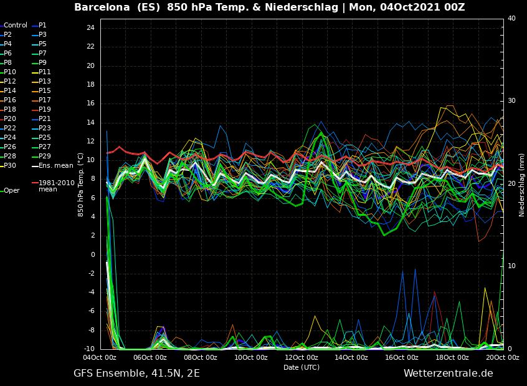Viewport: 527px width, 386px height.
Task: Pick the P16 legend label
Action: 10,100
